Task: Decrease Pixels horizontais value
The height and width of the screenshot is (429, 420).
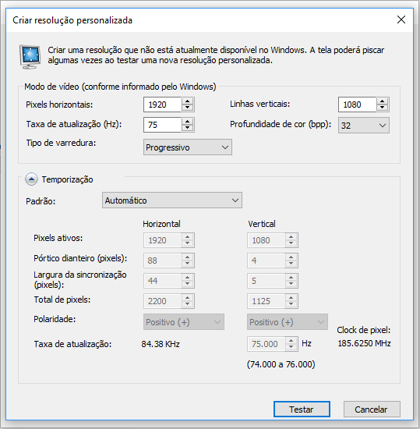Action: point(188,108)
